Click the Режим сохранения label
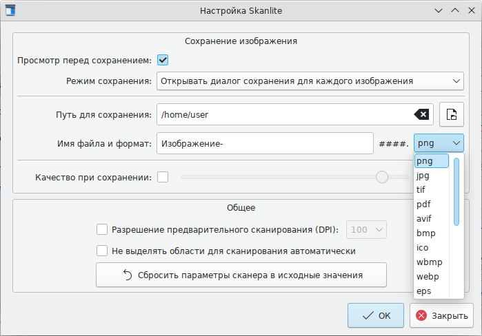Image resolution: width=482 pixels, height=336 pixels. pos(109,81)
